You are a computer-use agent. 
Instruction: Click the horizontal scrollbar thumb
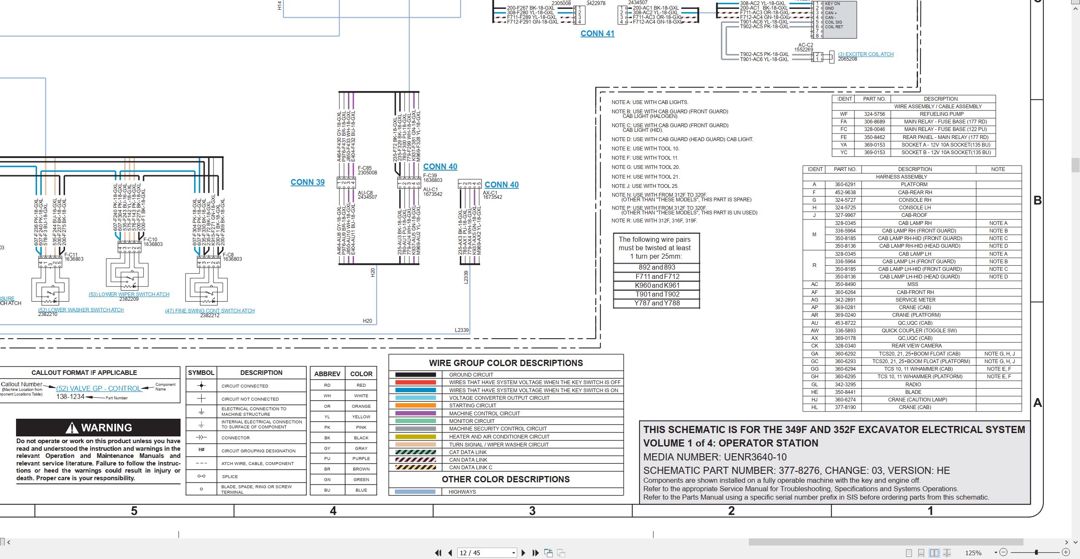click(x=886, y=542)
